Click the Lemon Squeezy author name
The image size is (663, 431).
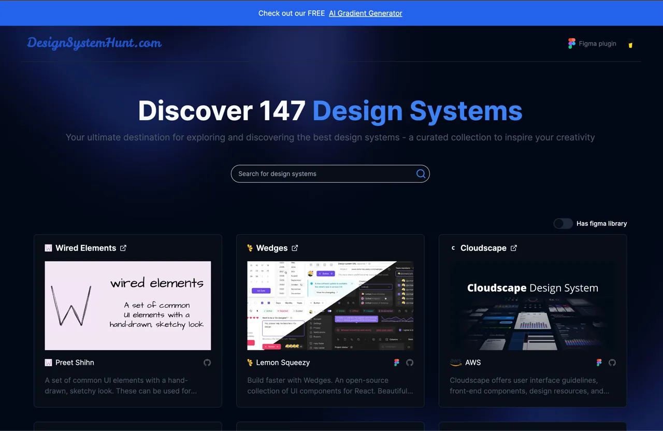tap(283, 363)
